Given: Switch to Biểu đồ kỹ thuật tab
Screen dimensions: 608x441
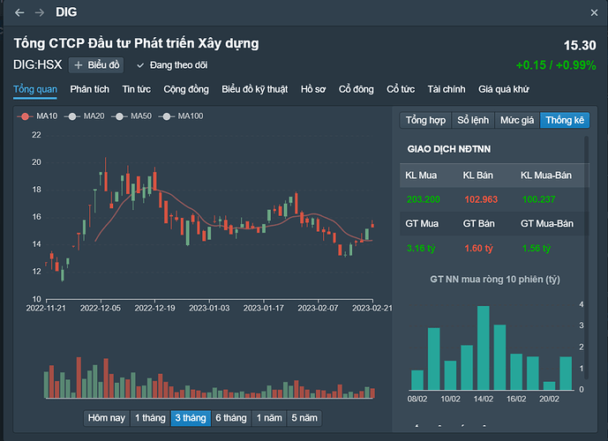Looking at the screenshot, I should tap(255, 89).
